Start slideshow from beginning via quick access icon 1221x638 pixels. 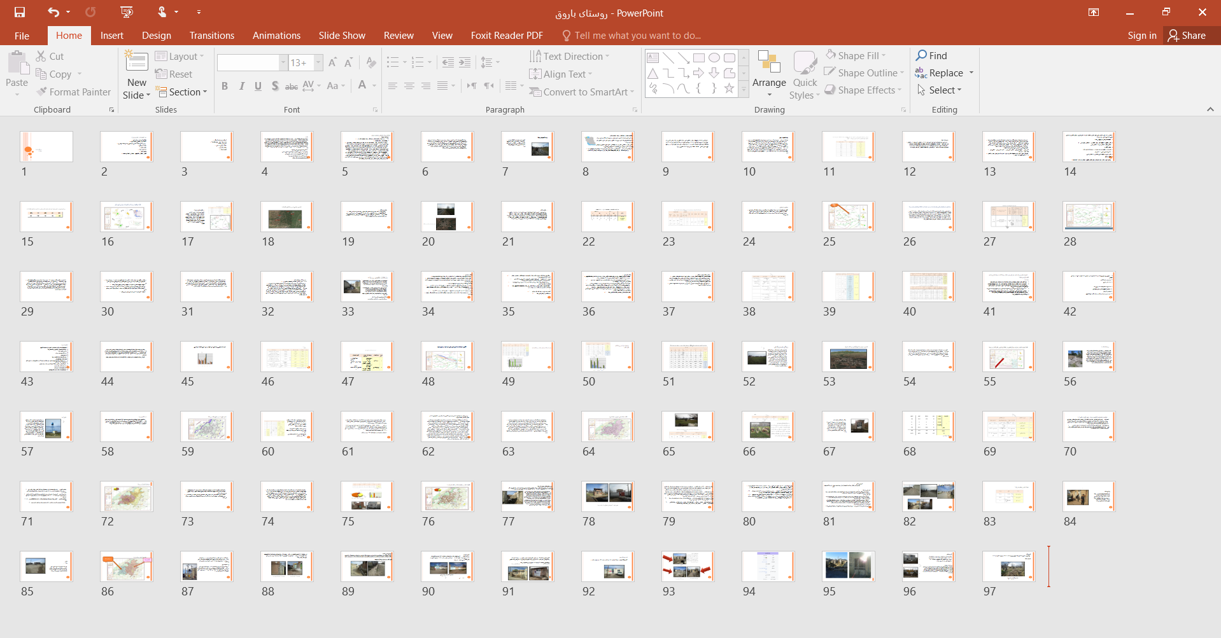pyautogui.click(x=127, y=12)
